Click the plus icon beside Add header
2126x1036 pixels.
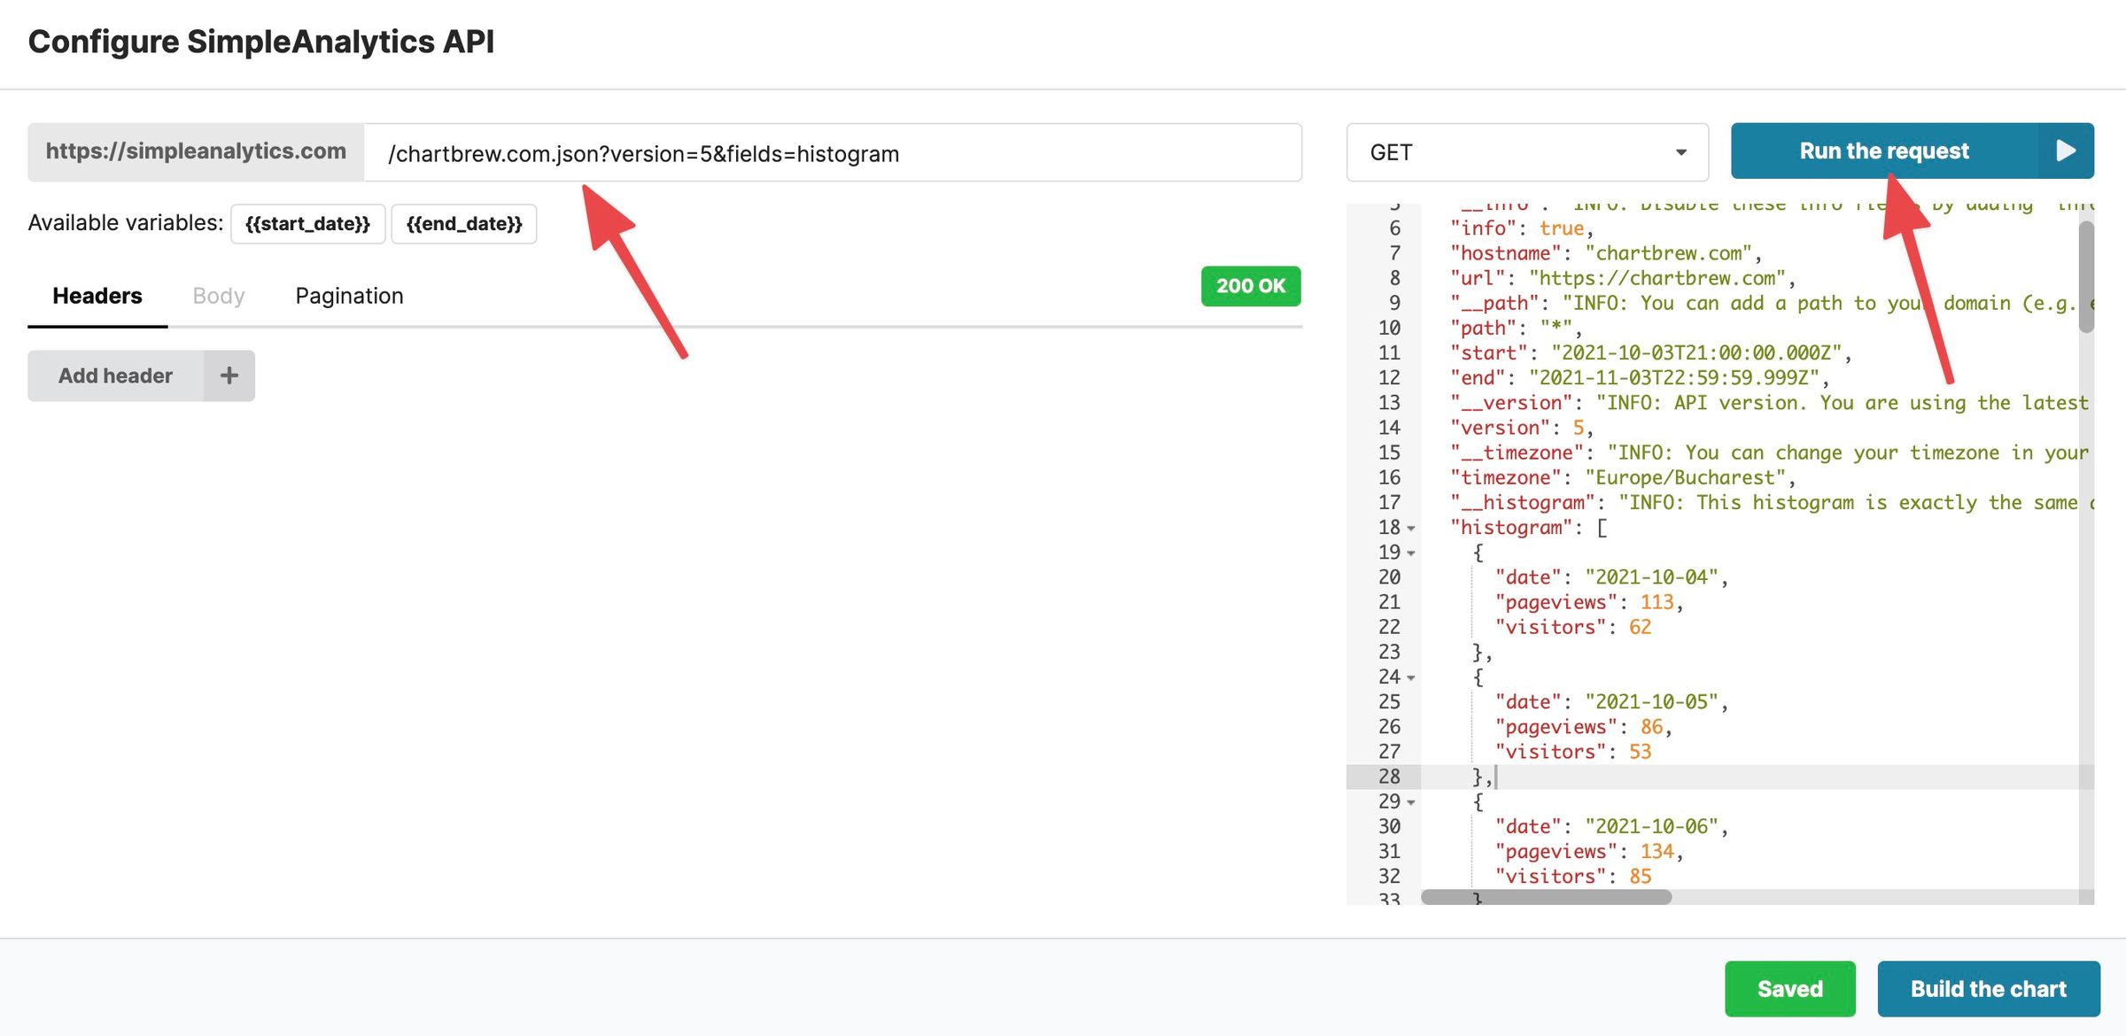(229, 376)
